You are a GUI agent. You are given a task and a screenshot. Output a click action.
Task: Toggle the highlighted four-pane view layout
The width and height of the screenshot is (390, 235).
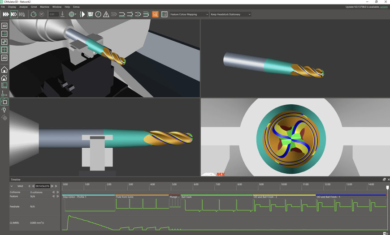(4, 50)
